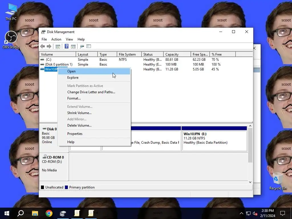Open Recycle Bin desktop icon
Viewport: 292px width, 219px height.
pyautogui.click(x=278, y=181)
